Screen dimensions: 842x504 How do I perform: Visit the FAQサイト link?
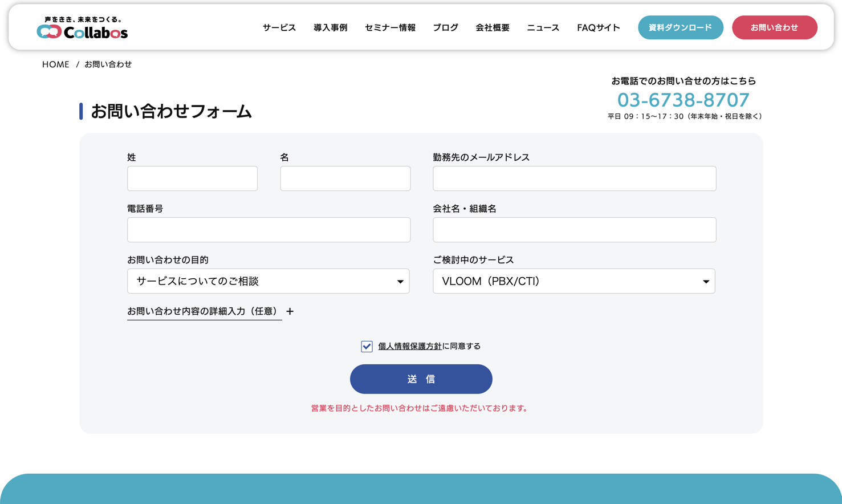click(598, 27)
